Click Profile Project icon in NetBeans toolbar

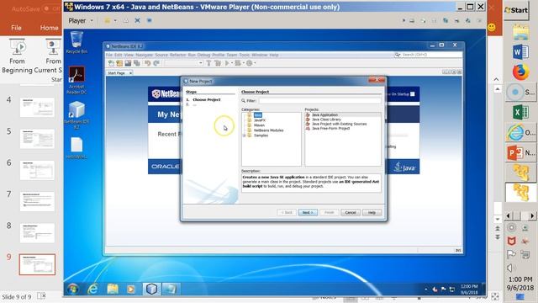tap(250, 63)
